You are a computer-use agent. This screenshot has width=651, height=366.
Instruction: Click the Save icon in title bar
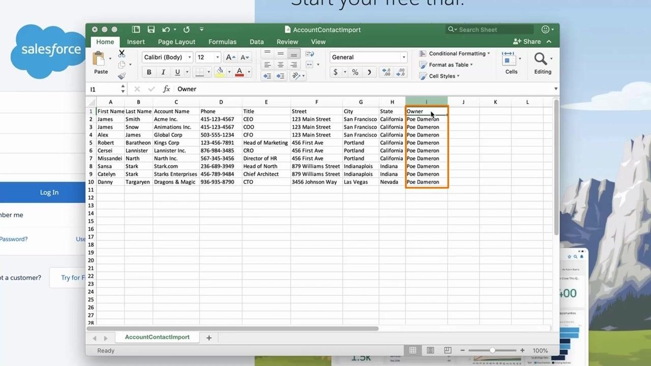(151, 29)
